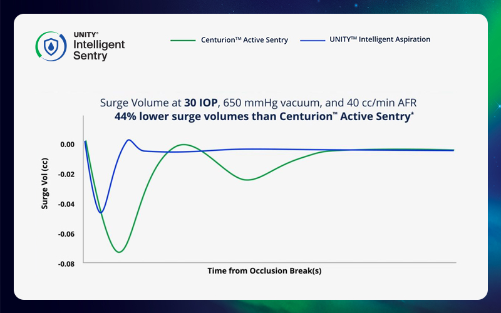The width and height of the screenshot is (501, 313).
Task: Click the '-0.04' y-axis tick label
Action: (x=66, y=204)
